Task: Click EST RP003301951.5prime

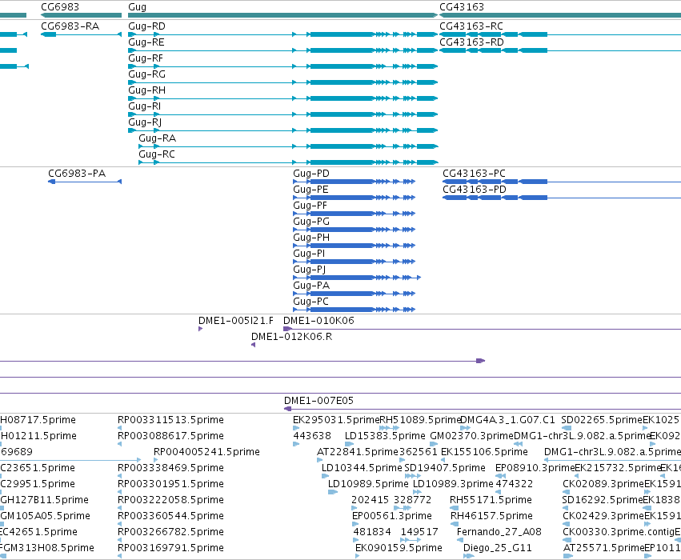Action: point(170,484)
